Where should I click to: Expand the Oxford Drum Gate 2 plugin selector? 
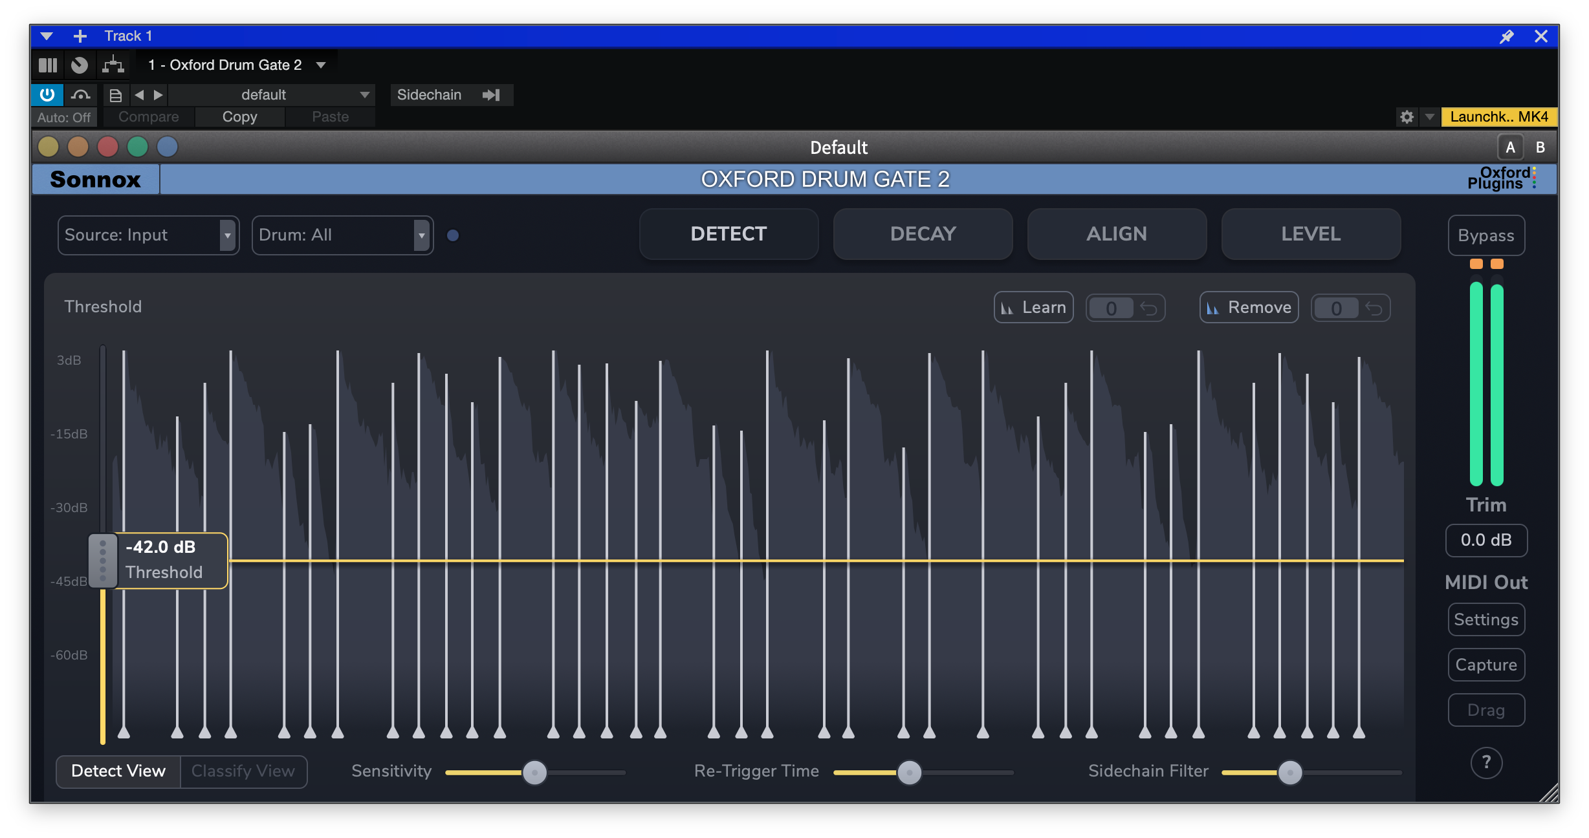pyautogui.click(x=321, y=65)
